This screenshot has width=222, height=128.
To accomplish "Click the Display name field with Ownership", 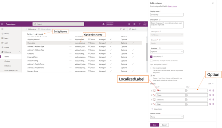I will (x=166, y=14).
